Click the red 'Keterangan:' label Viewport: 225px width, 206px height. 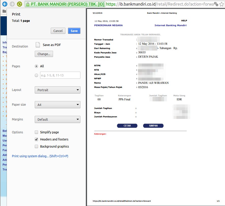[100, 134]
